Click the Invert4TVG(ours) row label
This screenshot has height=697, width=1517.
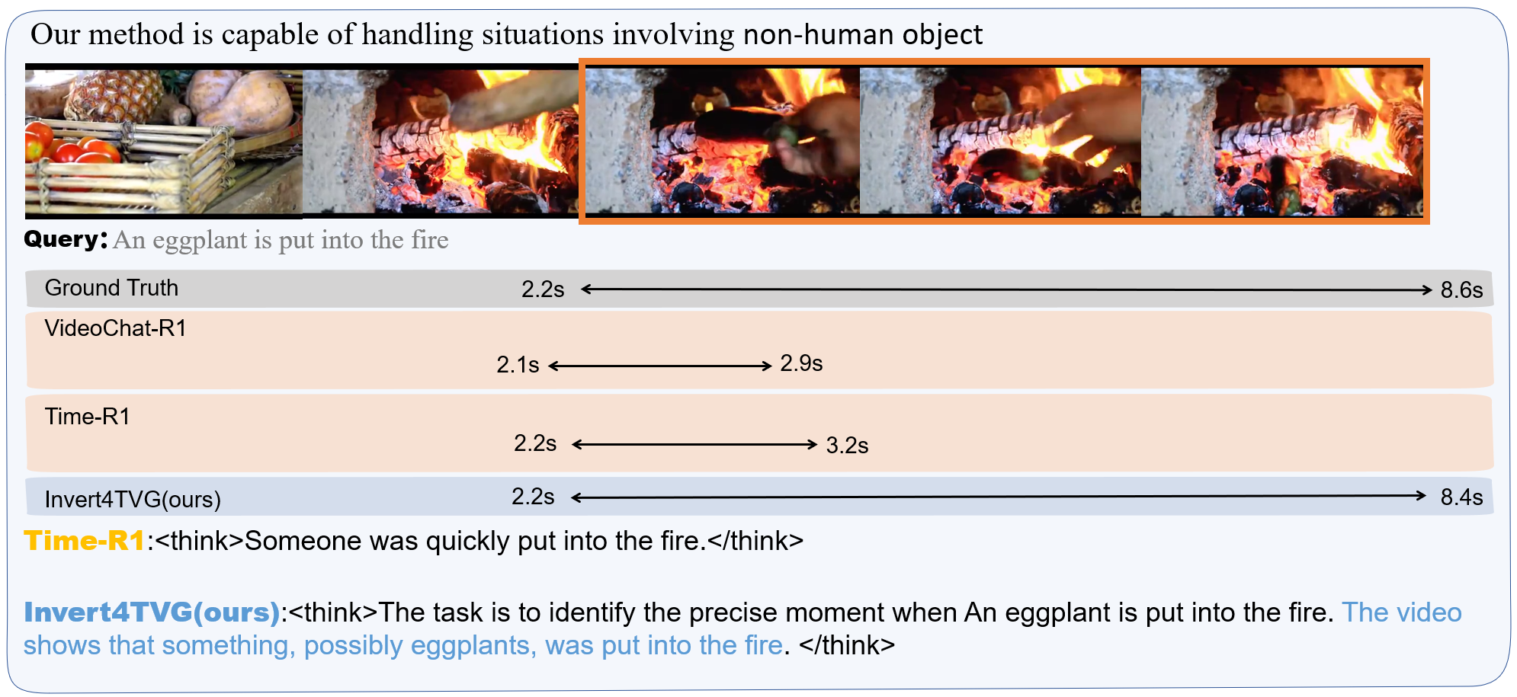(x=133, y=500)
